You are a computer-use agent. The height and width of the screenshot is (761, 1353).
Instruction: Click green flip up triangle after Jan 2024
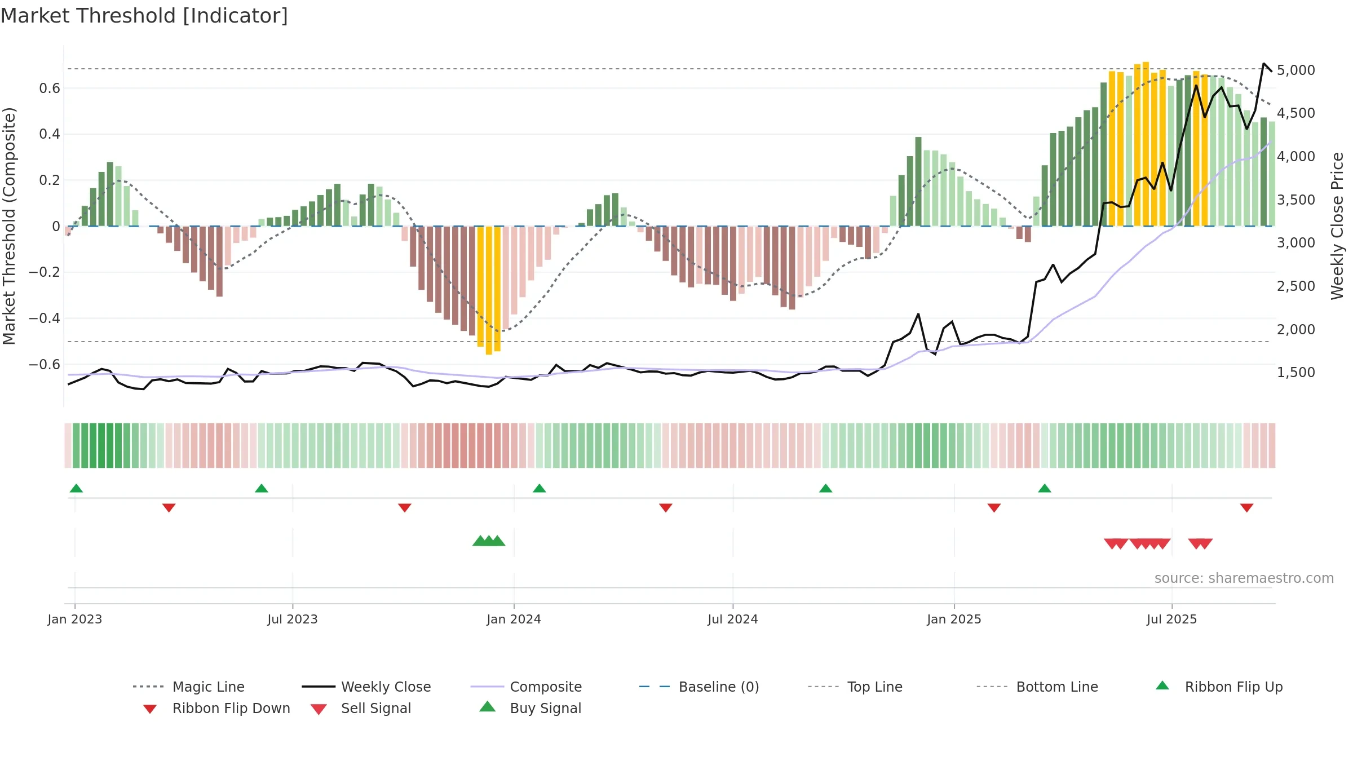(x=540, y=488)
